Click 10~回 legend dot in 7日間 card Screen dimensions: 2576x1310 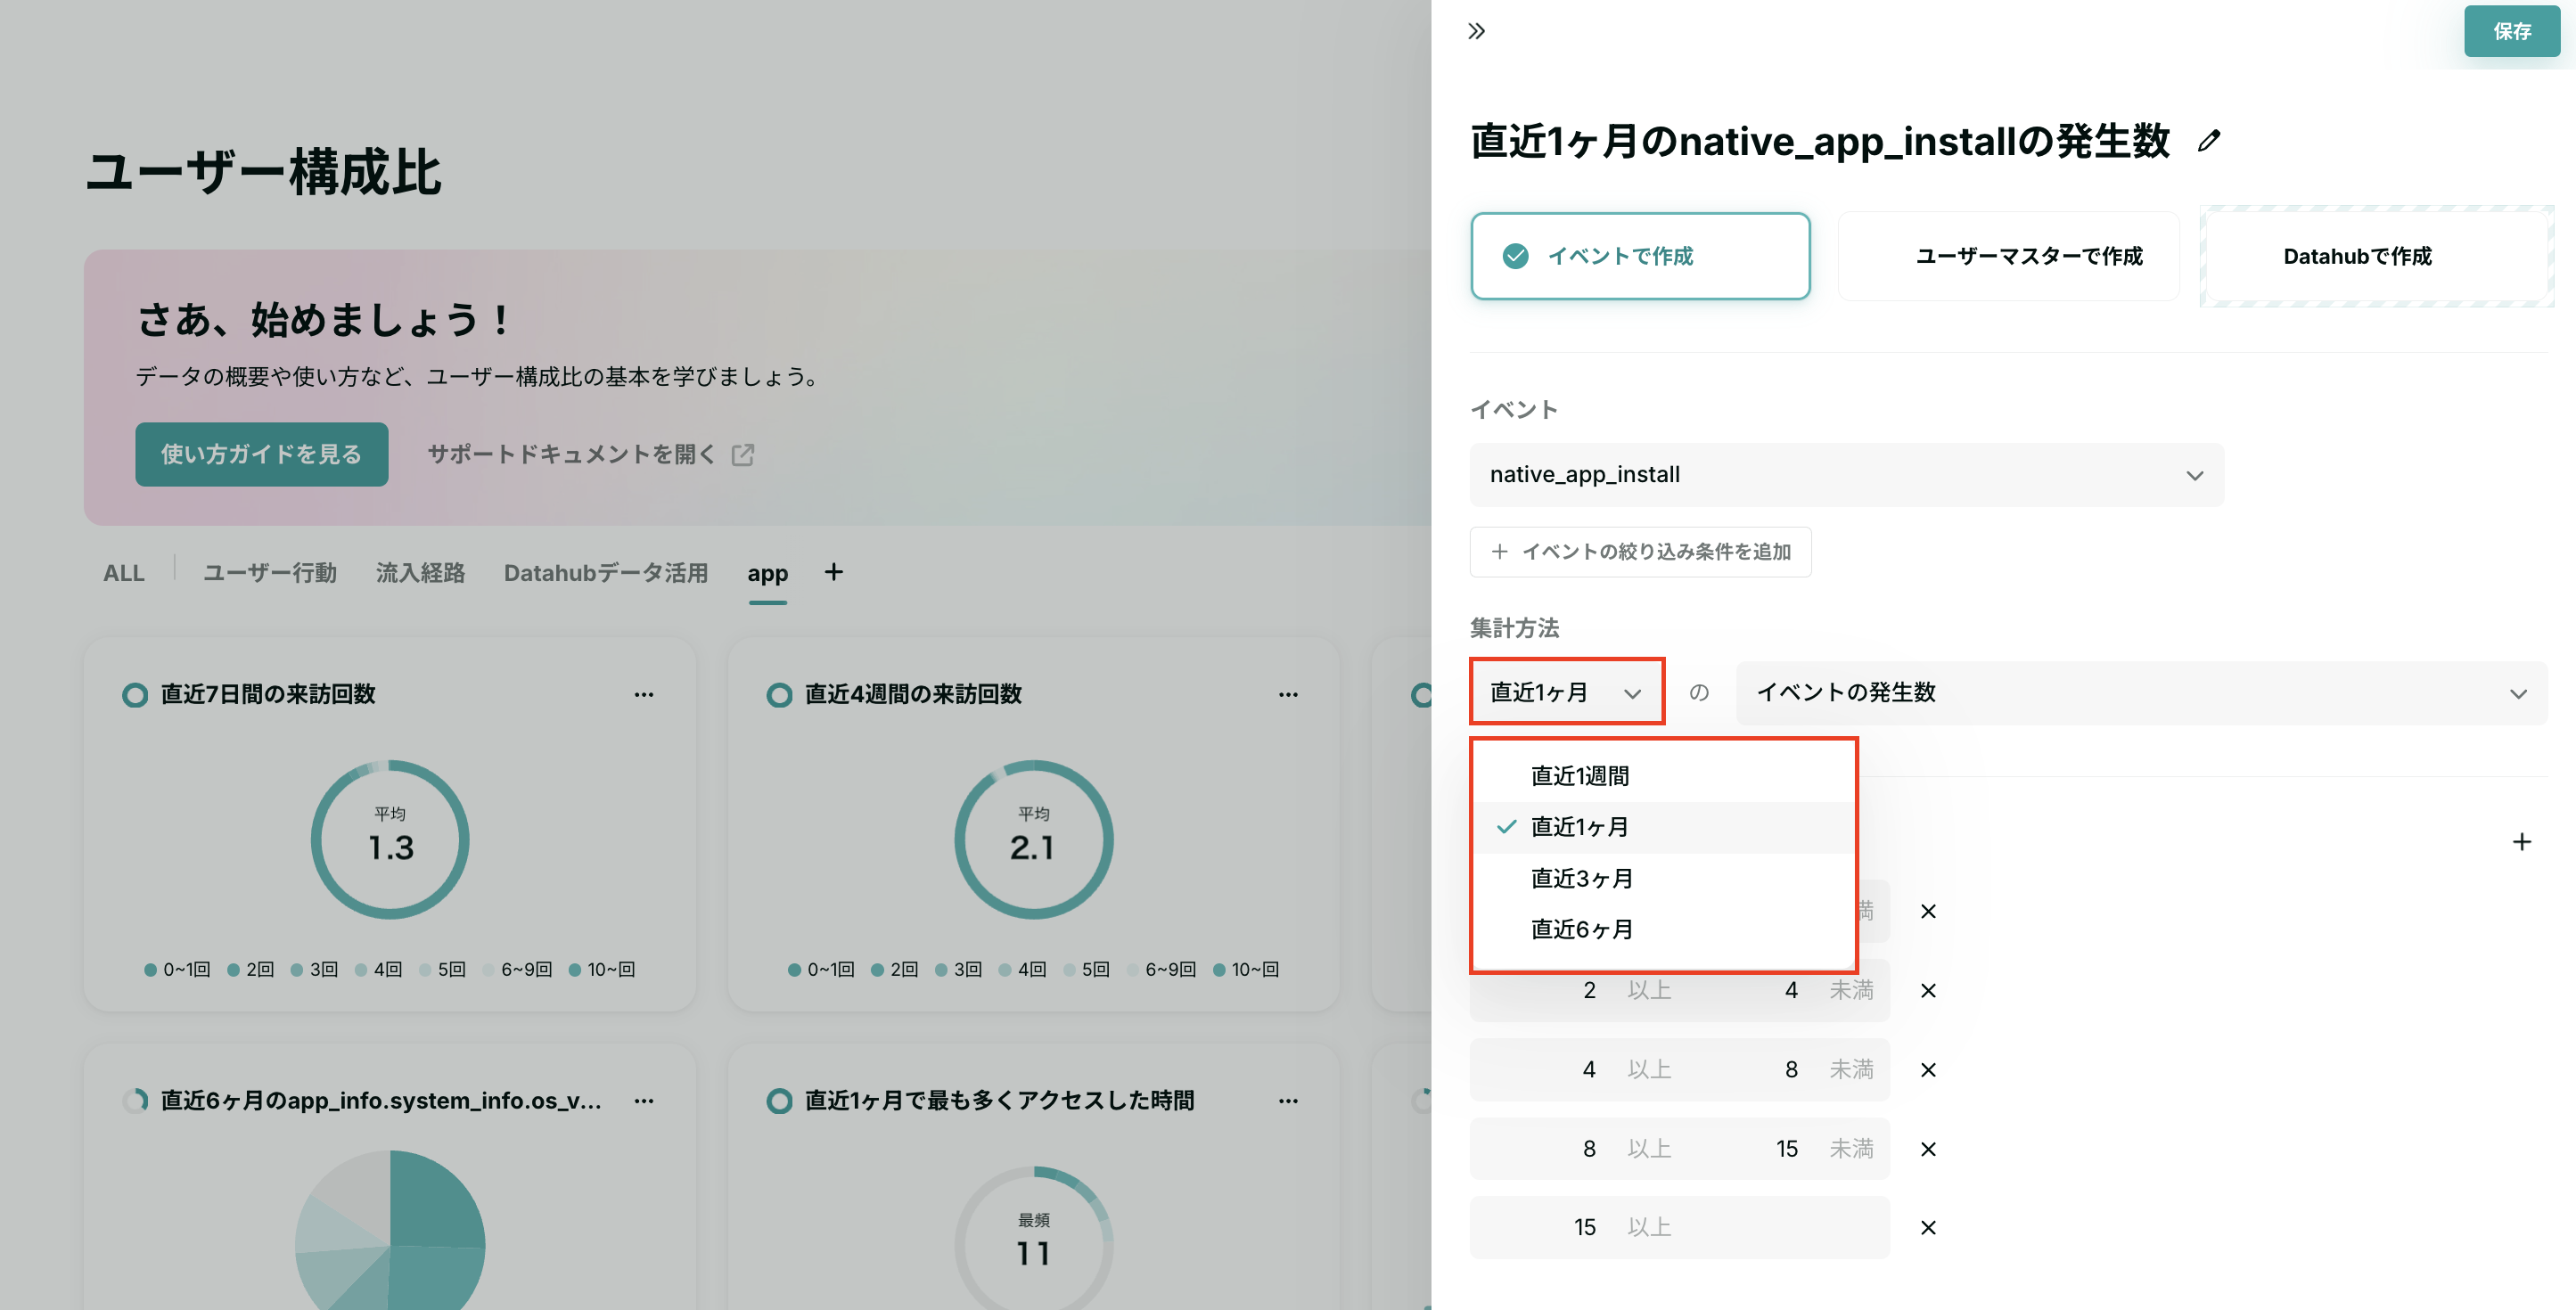(x=575, y=970)
